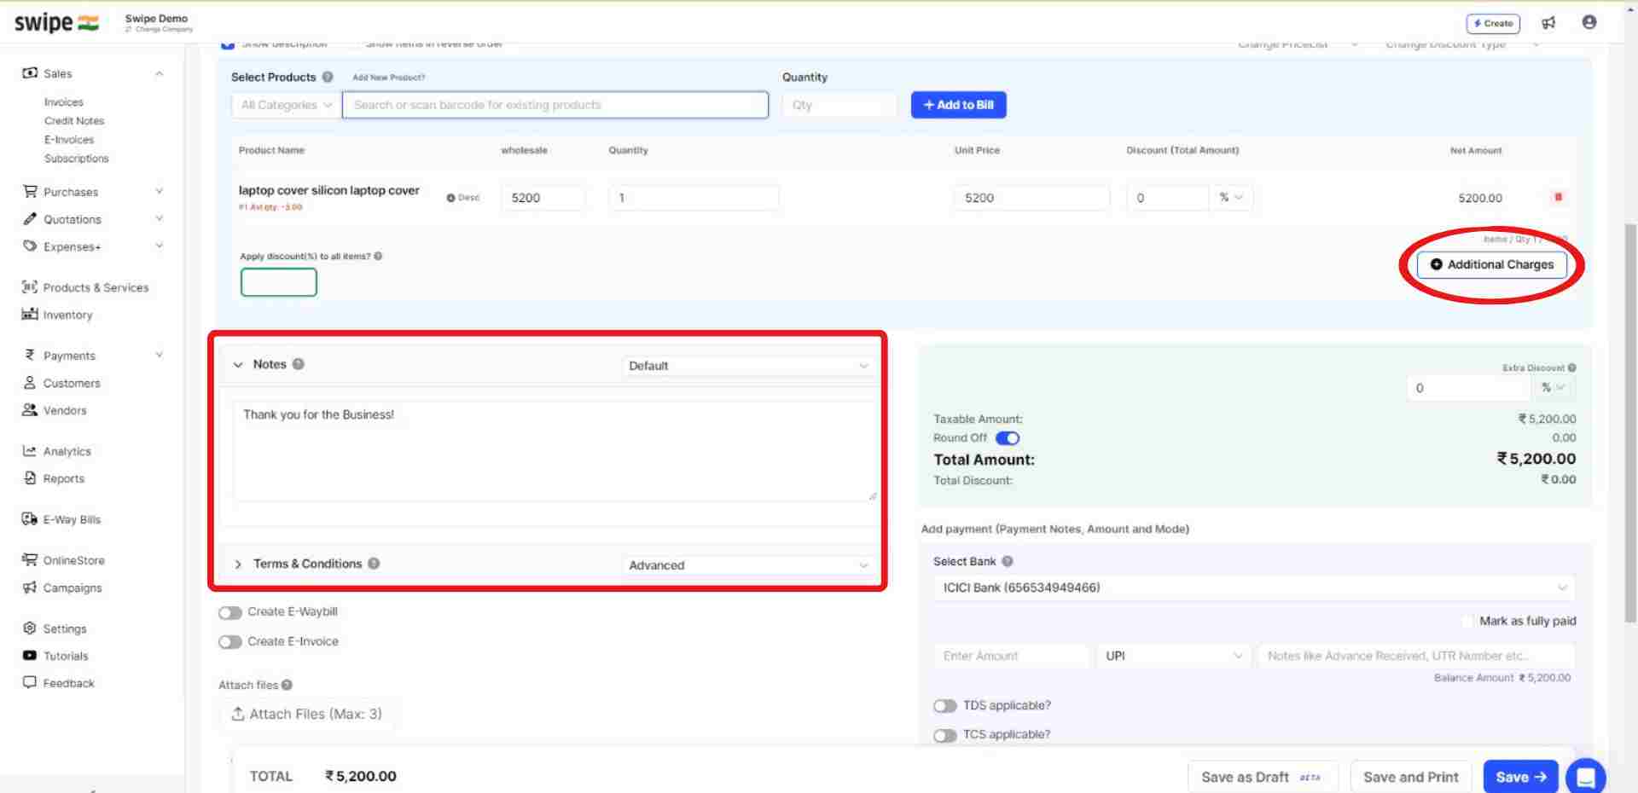
Task: Open ICICI Bank selection dropdown
Action: tap(1254, 588)
